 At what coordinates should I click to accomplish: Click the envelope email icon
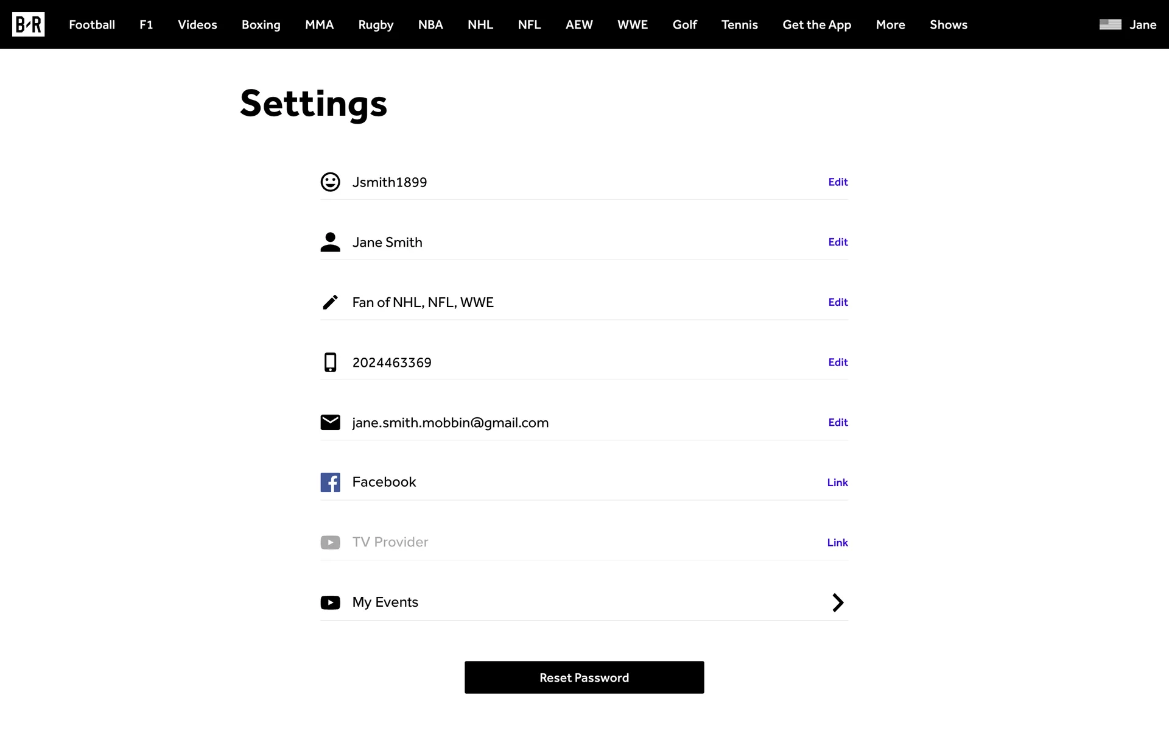click(330, 422)
